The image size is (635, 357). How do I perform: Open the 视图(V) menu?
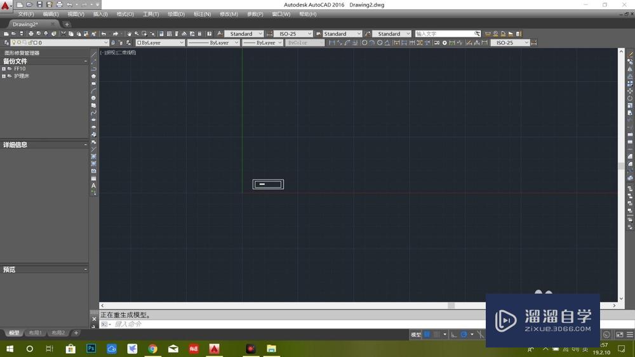(x=76, y=14)
